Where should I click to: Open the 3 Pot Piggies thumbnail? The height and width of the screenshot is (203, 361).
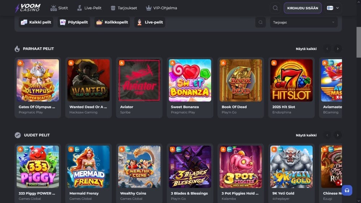(240, 167)
